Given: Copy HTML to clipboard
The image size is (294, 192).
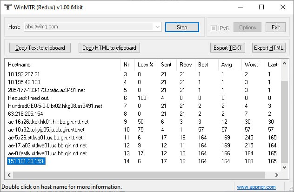Looking at the screenshot, I should [x=109, y=48].
